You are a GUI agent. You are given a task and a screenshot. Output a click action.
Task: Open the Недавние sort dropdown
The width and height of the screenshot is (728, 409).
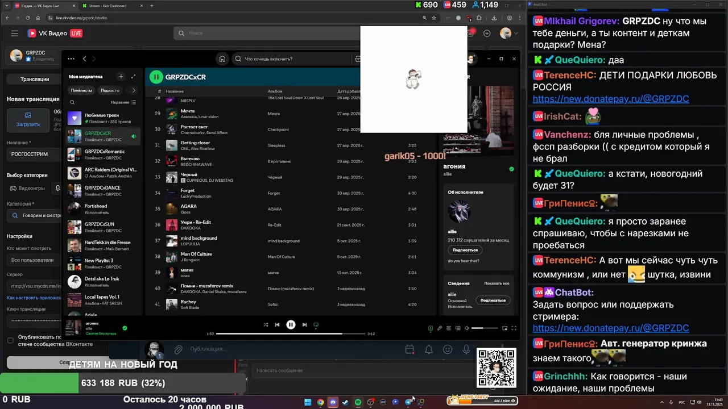click(123, 103)
